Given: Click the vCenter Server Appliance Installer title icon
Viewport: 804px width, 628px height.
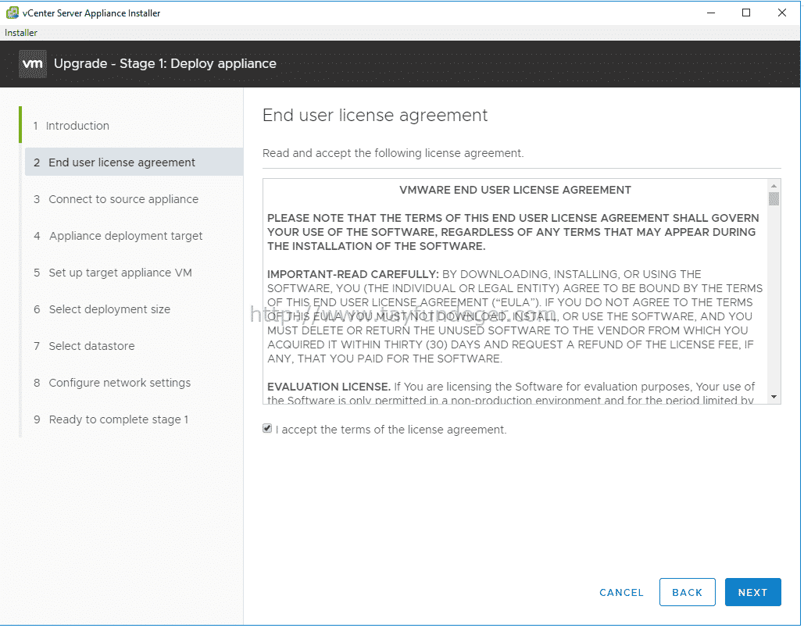Looking at the screenshot, I should click(x=13, y=12).
